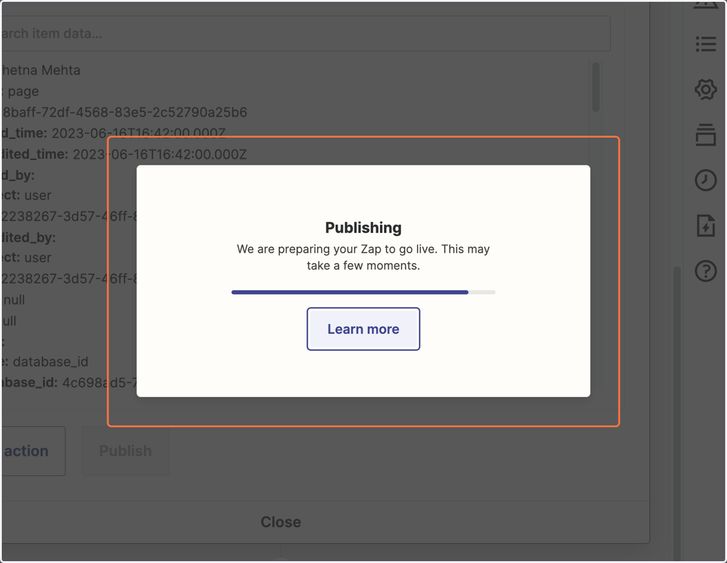Select 'We are preparing your Zap' message
This screenshot has width=727, height=563.
click(x=363, y=257)
